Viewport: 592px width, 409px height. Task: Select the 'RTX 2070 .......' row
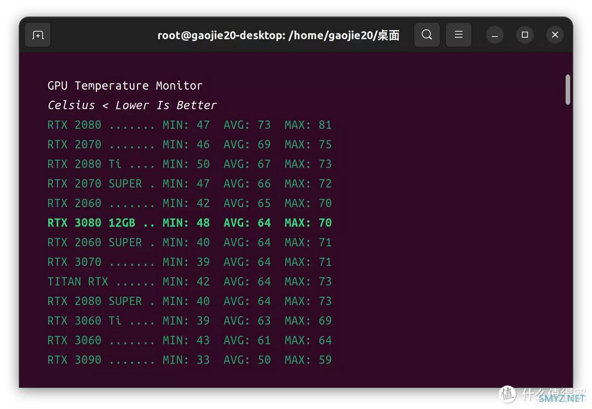click(x=190, y=145)
